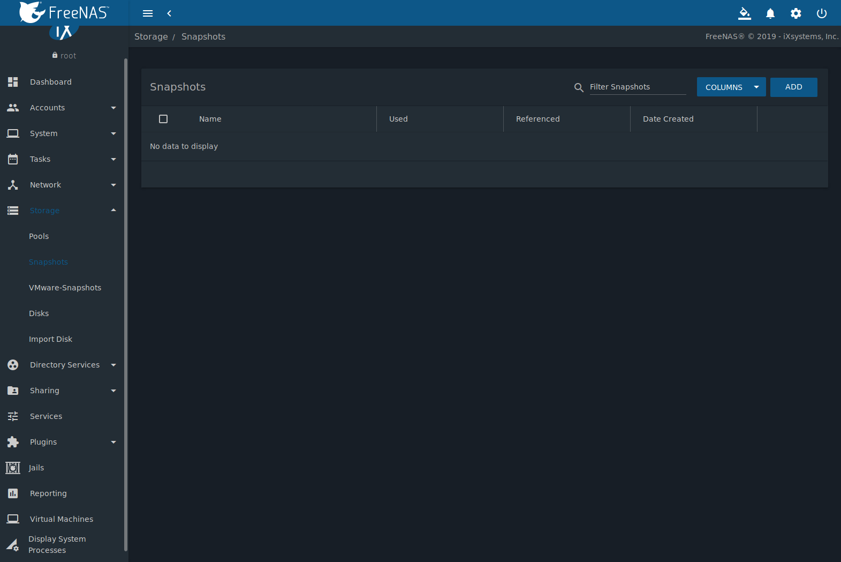Go to Dashboard
This screenshot has width=841, height=562.
point(51,82)
